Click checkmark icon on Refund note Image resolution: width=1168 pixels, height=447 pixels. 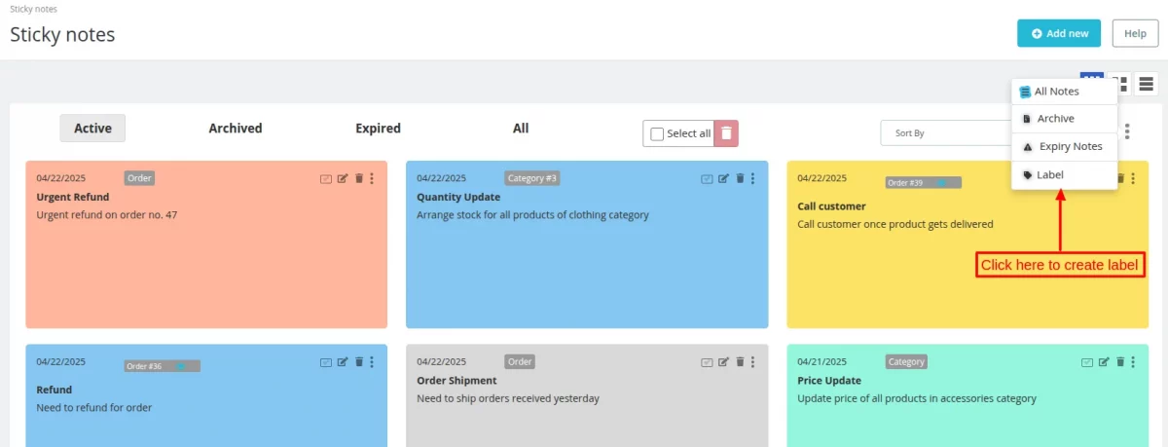coord(326,362)
